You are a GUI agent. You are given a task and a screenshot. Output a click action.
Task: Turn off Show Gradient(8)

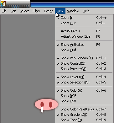84,115
